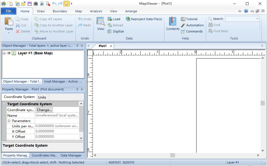Switch to the Inset Manager tab

(63, 82)
